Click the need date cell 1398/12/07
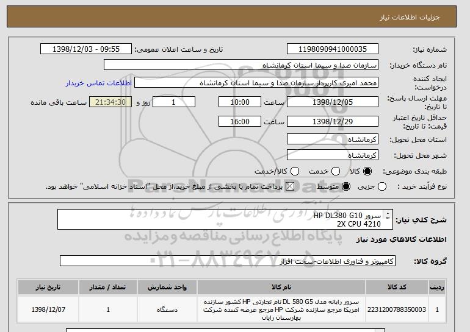The width and height of the screenshot is (470, 332). pyautogui.click(x=48, y=309)
